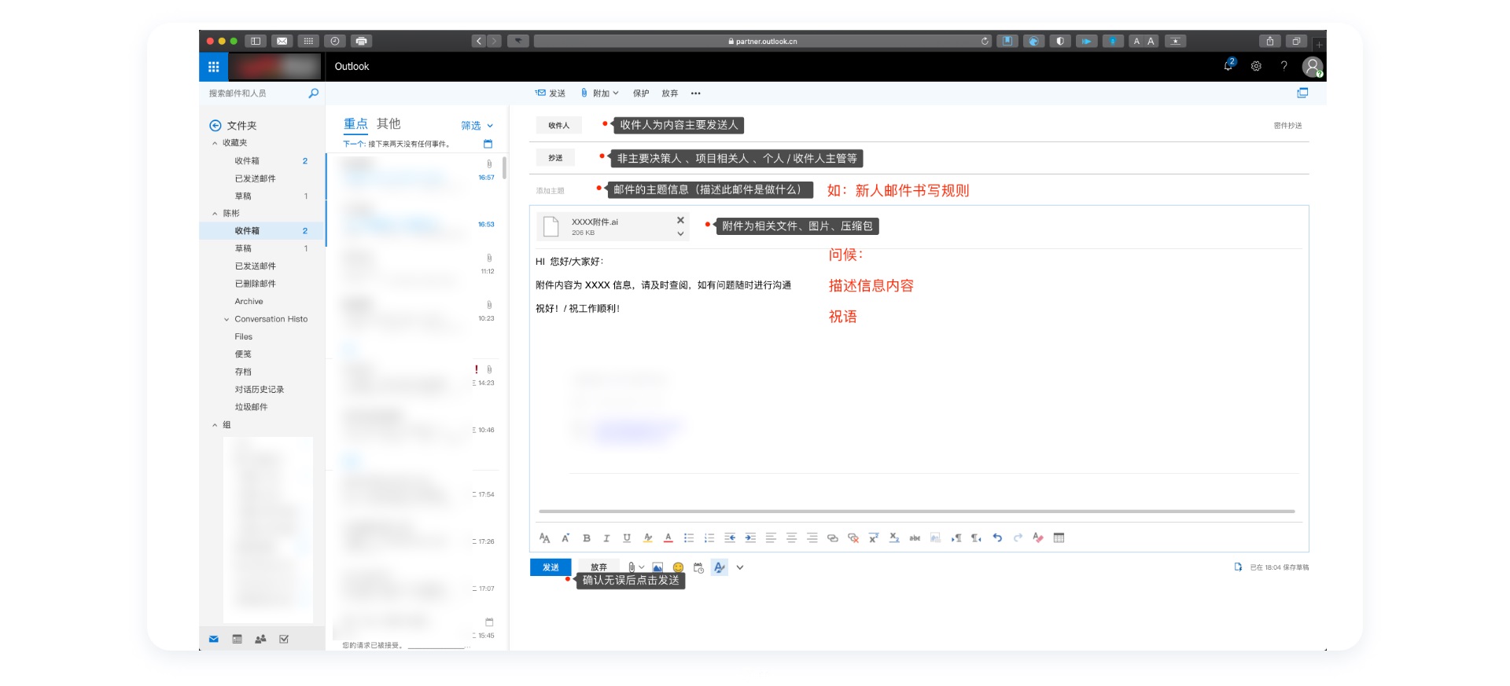1510x686 pixels.
Task: Switch to the people view
Action: tap(260, 640)
